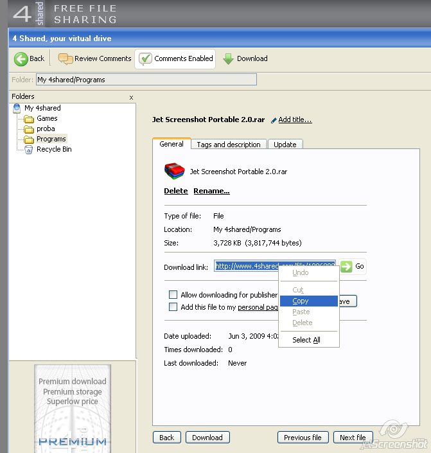Click the green Go arrow icon
431x453 pixels.
[346, 267]
